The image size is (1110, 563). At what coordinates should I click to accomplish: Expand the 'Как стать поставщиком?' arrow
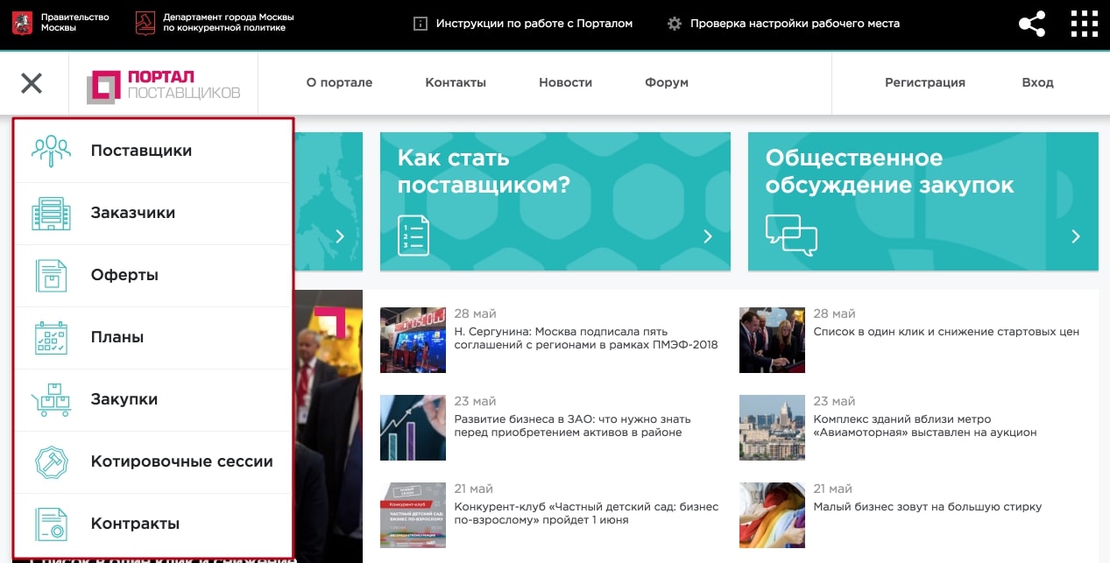pos(708,236)
